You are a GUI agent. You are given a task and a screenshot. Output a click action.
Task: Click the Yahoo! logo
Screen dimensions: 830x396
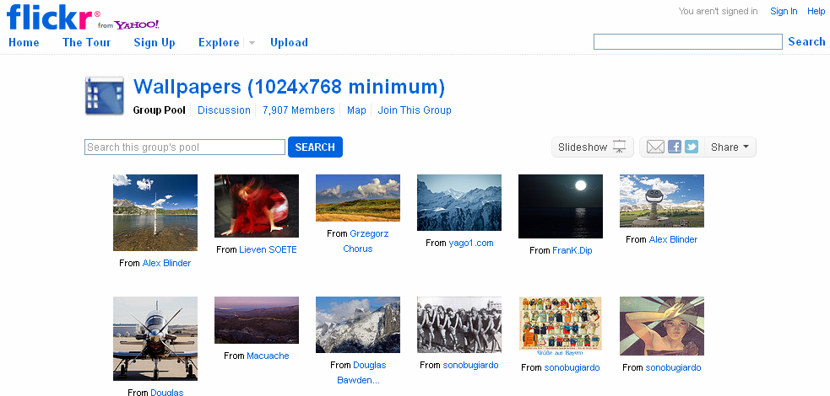point(137,24)
